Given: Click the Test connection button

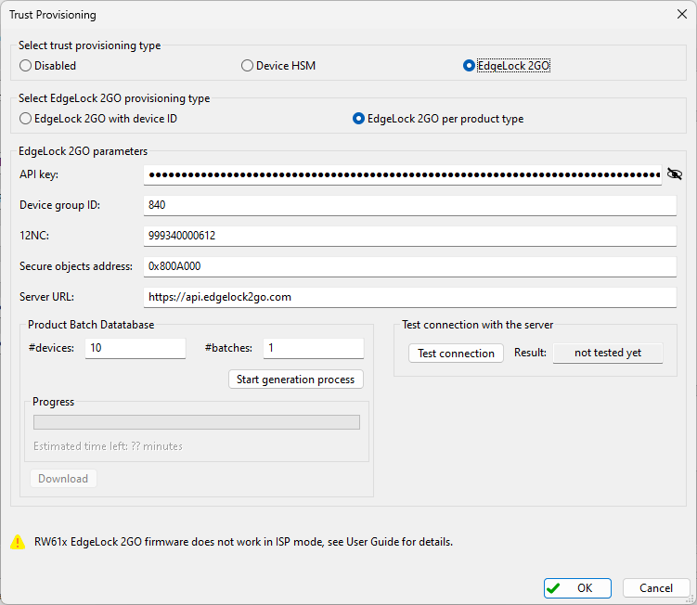Looking at the screenshot, I should (x=456, y=354).
